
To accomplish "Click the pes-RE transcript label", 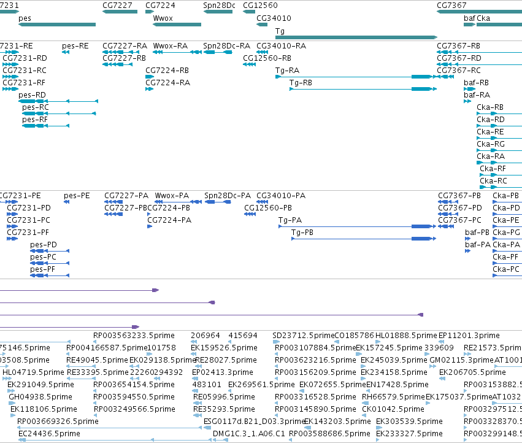I will [x=75, y=46].
